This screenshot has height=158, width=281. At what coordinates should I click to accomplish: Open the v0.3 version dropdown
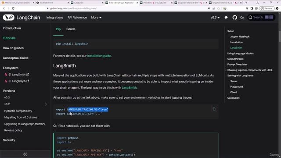pos(215,18)
